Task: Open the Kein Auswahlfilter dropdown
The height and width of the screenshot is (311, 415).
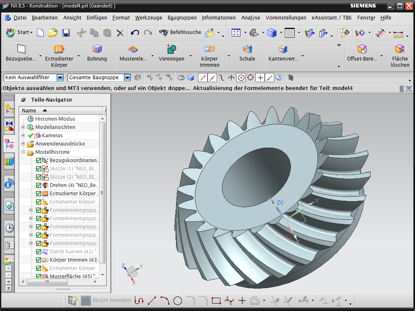Action: (60, 78)
